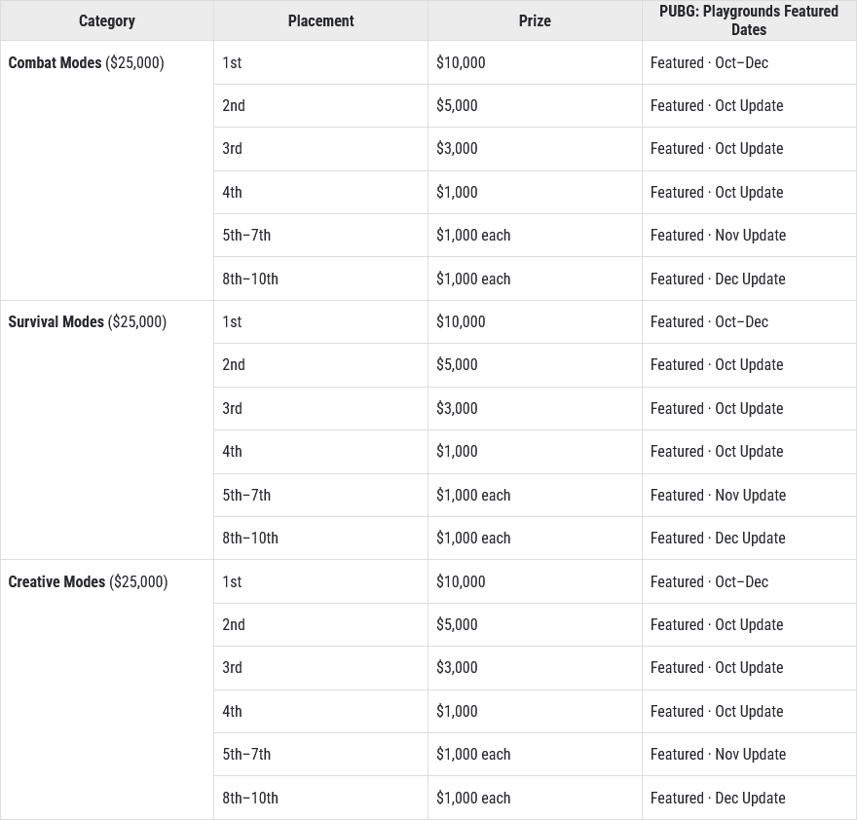Click Combat Modes 1st place $10,000 prize
Image resolution: width=857 pixels, height=820 pixels.
(535, 63)
